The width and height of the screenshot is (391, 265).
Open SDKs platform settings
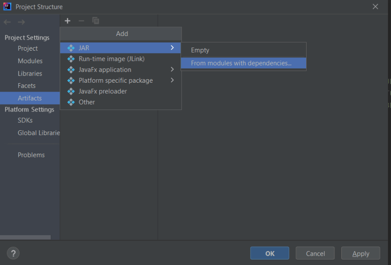tap(25, 120)
